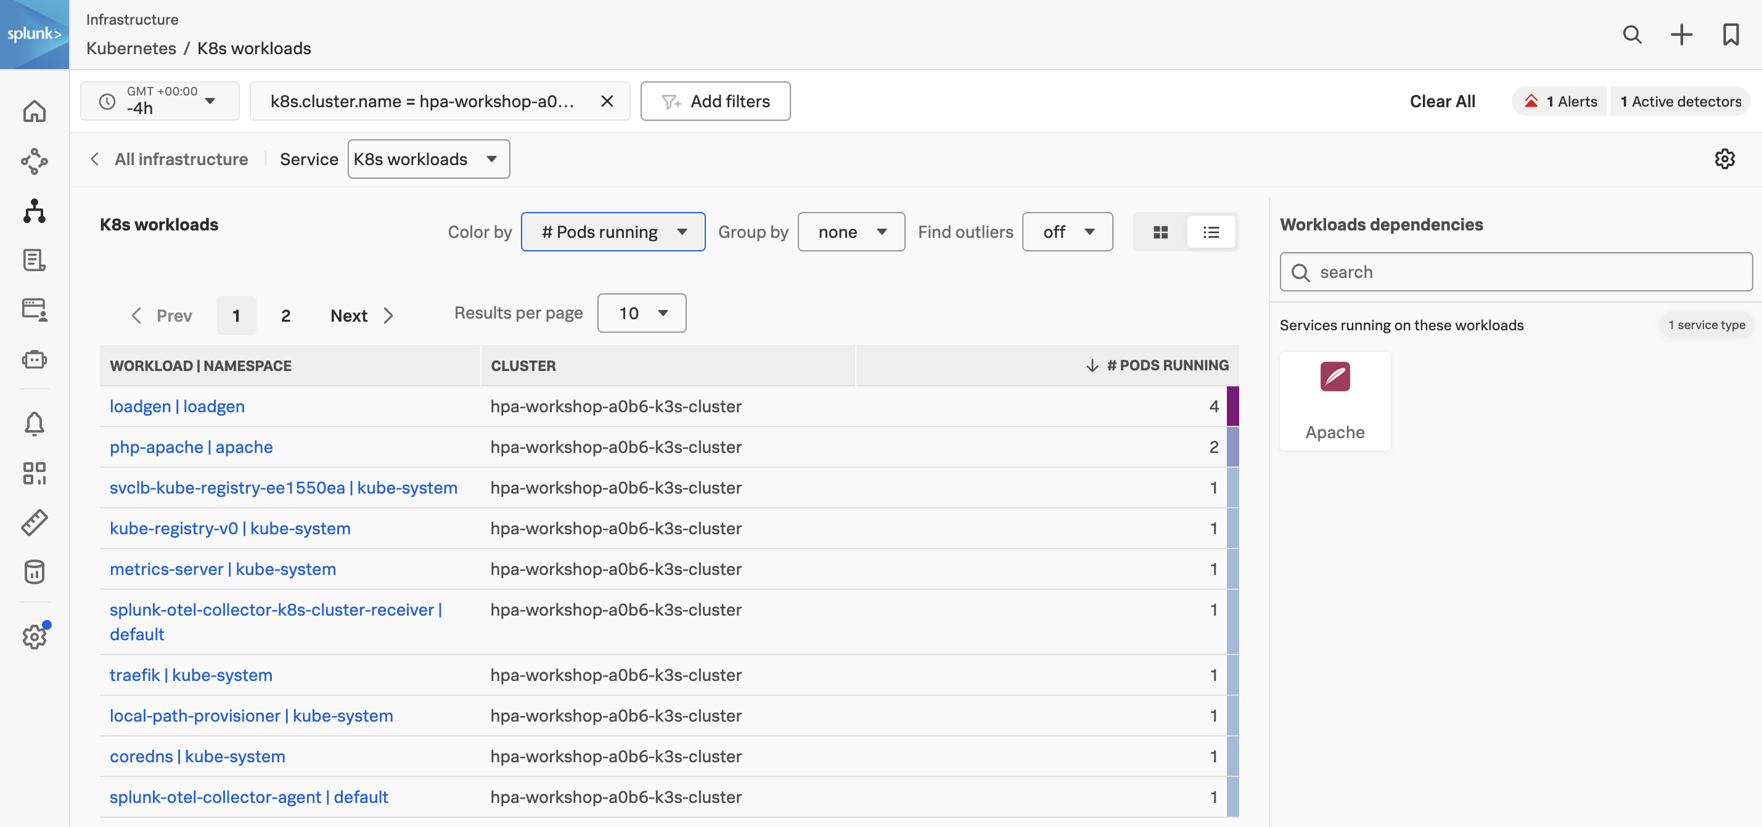Go to page 1
Screen dimensions: 1762x827
[x=237, y=316]
